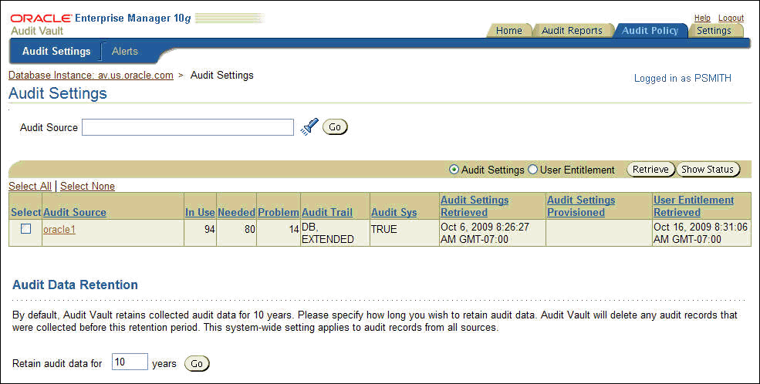The image size is (760, 384).
Task: Switch to the Audit Reports tab
Action: click(x=572, y=31)
